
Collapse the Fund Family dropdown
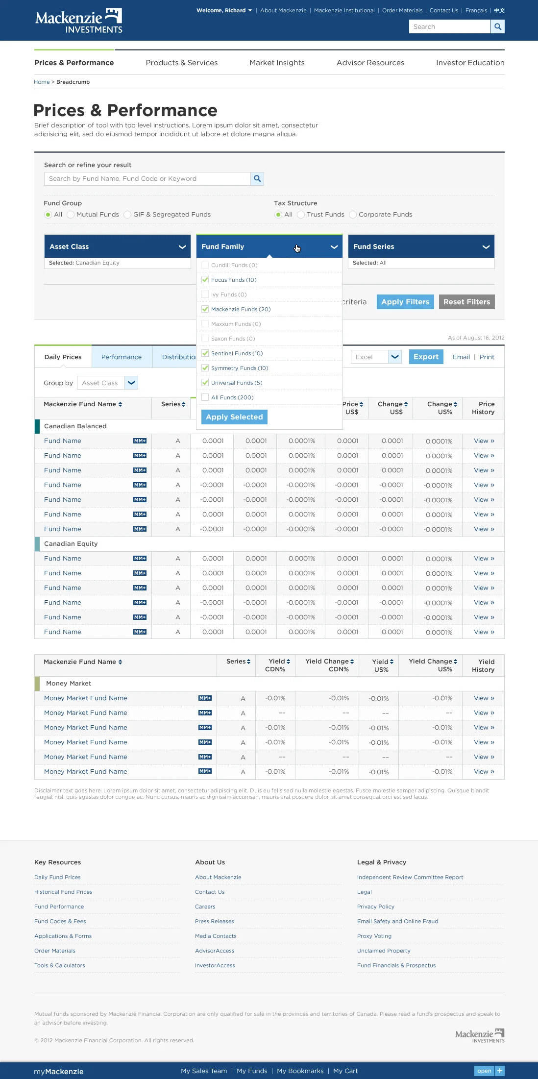coord(269,246)
